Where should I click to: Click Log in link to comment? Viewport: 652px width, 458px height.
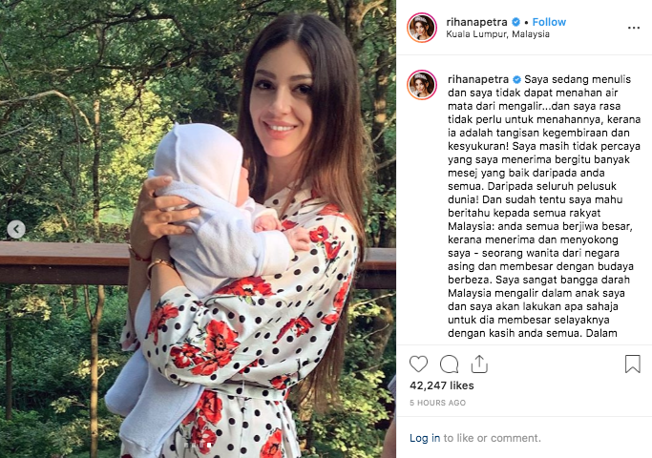point(425,438)
